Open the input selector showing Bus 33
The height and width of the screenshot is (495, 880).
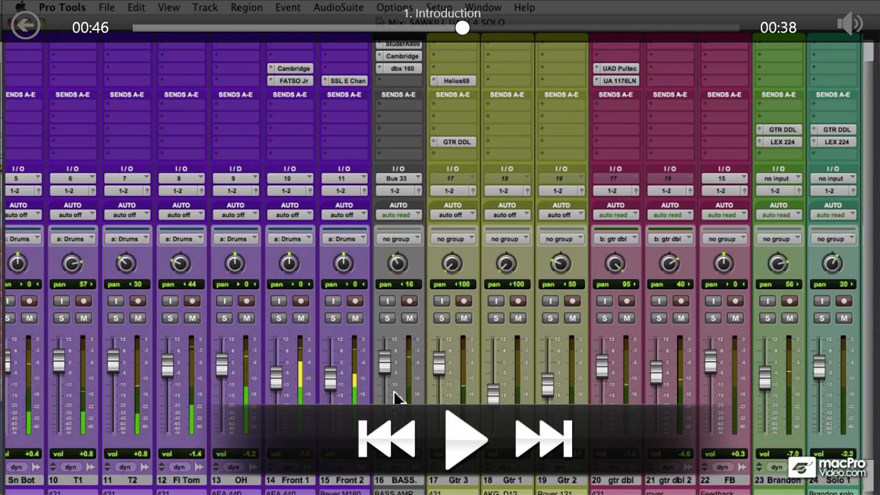click(398, 178)
